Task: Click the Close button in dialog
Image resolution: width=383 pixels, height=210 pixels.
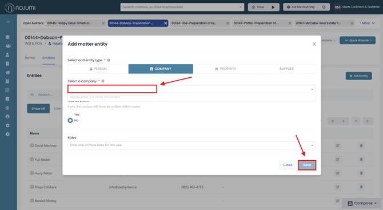Action: pos(288,165)
